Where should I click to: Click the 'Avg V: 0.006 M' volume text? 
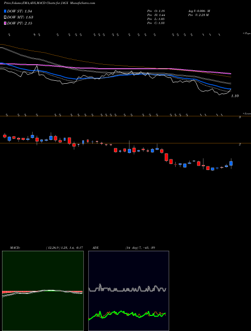click(199, 11)
